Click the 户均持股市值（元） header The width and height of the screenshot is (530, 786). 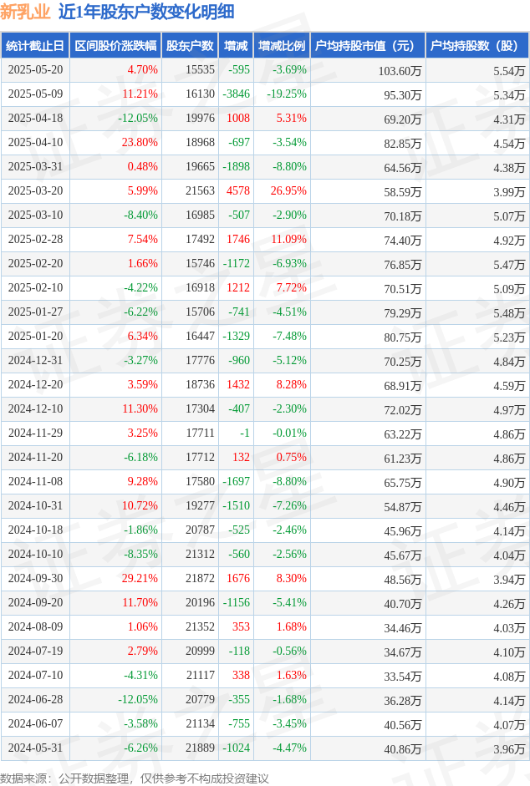(x=368, y=46)
